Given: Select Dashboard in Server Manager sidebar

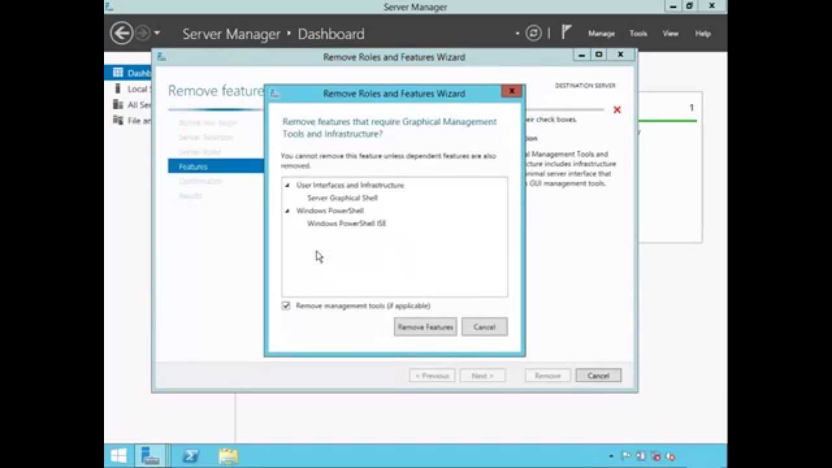Looking at the screenshot, I should (x=128, y=73).
